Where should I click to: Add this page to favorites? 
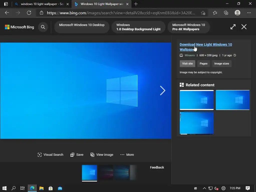click(203, 13)
